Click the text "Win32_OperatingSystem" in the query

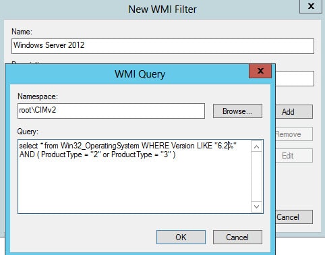(x=100, y=146)
